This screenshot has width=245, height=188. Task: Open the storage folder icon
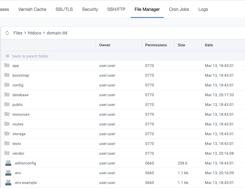(7, 134)
